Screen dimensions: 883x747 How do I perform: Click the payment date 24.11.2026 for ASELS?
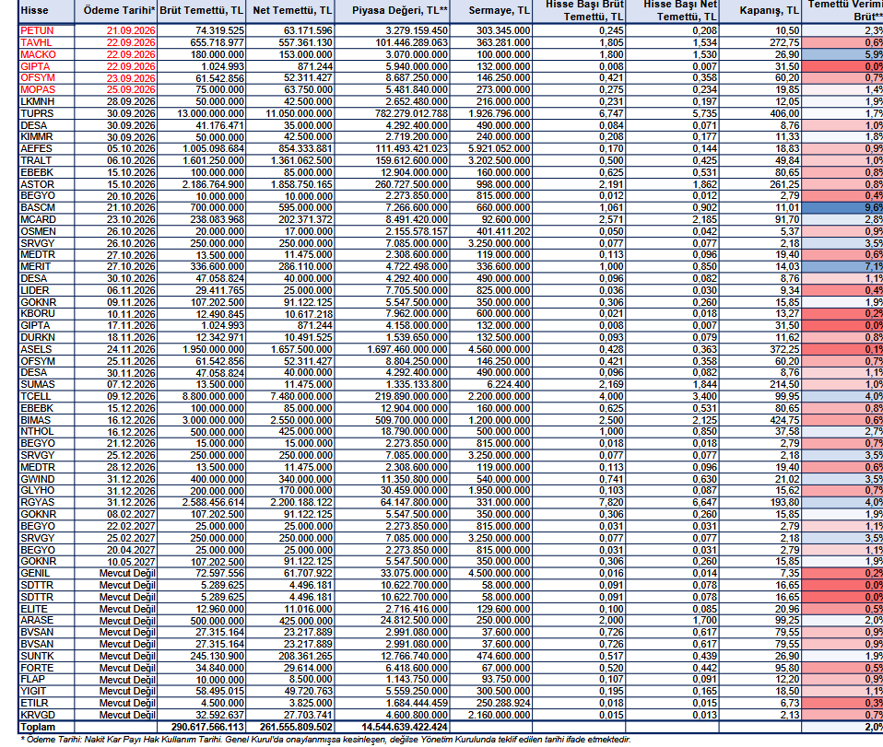131,349
